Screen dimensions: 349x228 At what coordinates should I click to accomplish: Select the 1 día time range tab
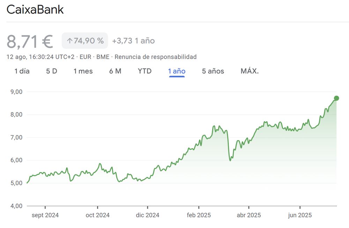(x=22, y=71)
